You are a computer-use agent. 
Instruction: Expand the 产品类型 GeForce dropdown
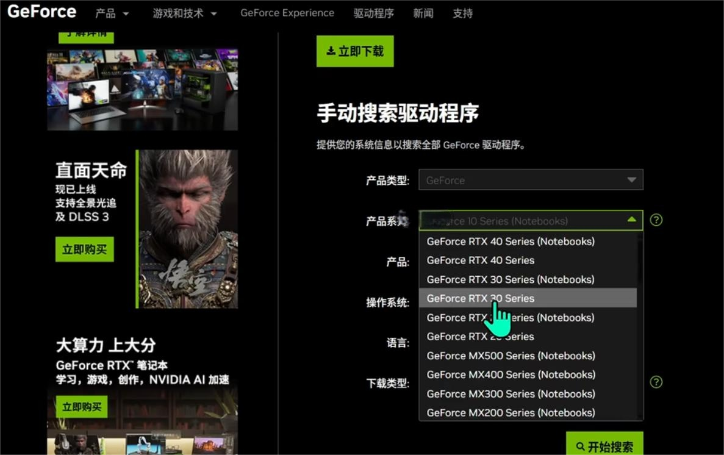(x=530, y=180)
